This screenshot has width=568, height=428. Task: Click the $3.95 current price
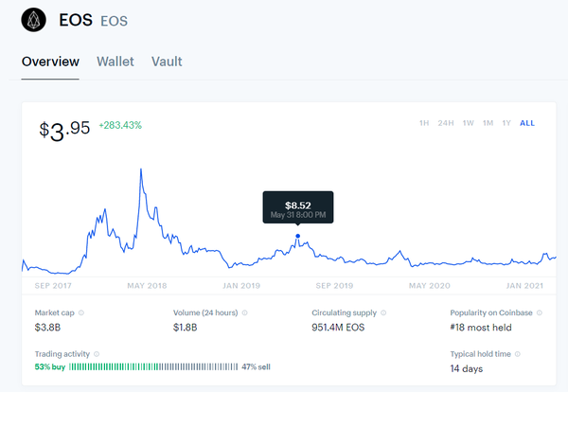tap(64, 129)
